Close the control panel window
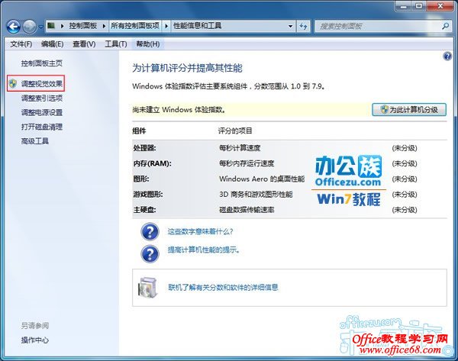Screen dimensions: 458x361 tap(440, 5)
